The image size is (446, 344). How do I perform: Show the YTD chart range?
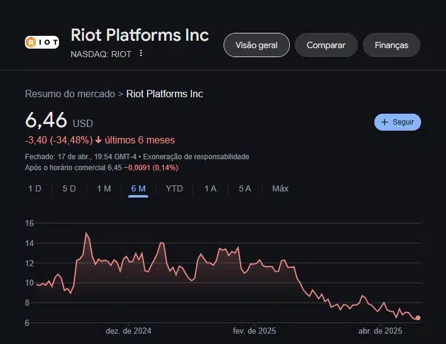[x=174, y=188]
